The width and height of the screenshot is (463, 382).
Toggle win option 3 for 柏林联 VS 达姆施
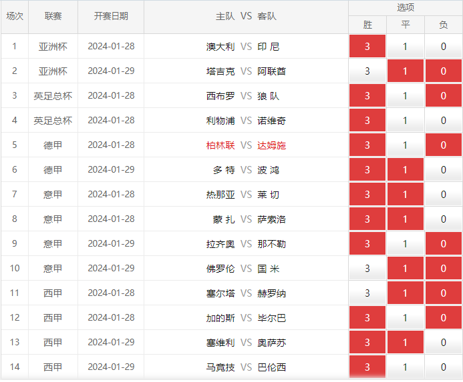(x=367, y=145)
